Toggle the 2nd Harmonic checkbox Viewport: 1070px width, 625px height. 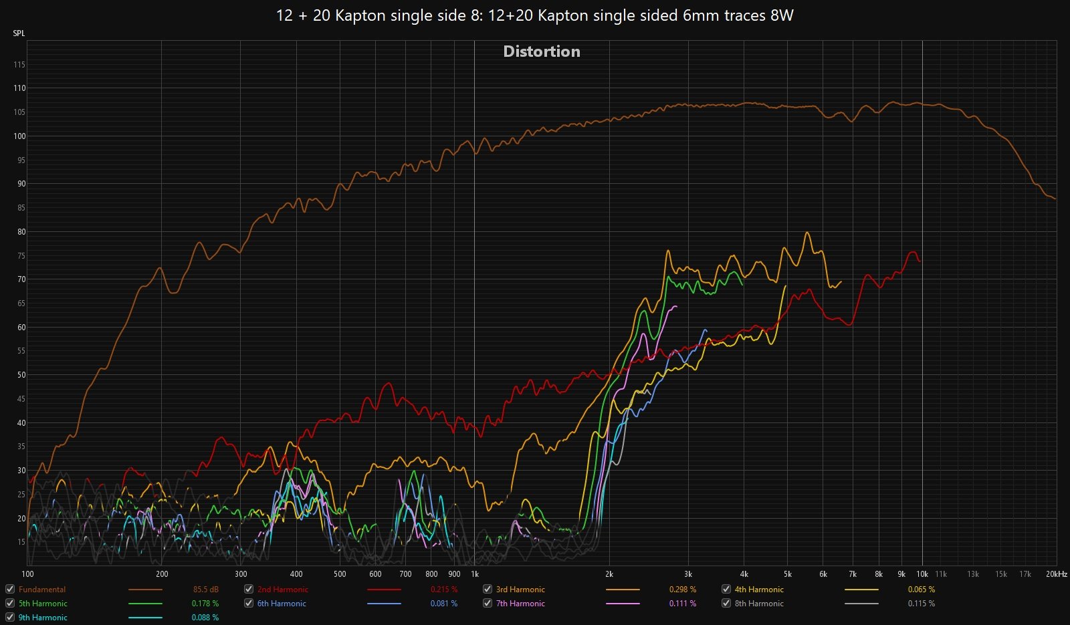pos(249,589)
